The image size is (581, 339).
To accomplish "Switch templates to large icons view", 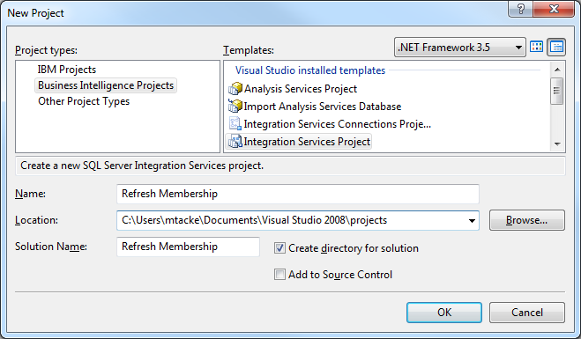I will pyautogui.click(x=537, y=47).
